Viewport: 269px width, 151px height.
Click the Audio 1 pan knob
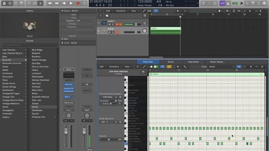145,23
